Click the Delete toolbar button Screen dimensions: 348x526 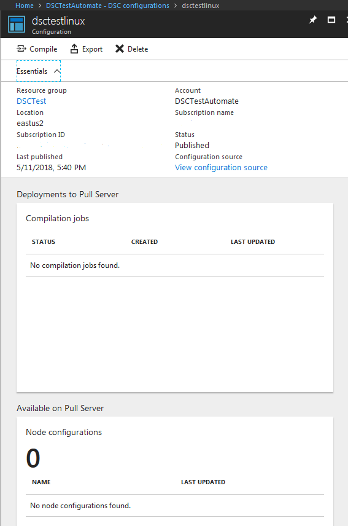(131, 49)
